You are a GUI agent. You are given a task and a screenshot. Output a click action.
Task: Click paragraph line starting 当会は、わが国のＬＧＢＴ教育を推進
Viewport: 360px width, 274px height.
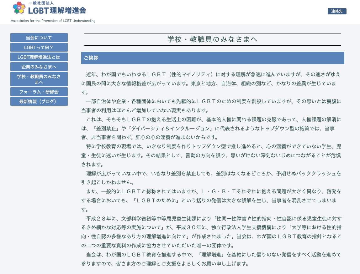[x=214, y=255]
